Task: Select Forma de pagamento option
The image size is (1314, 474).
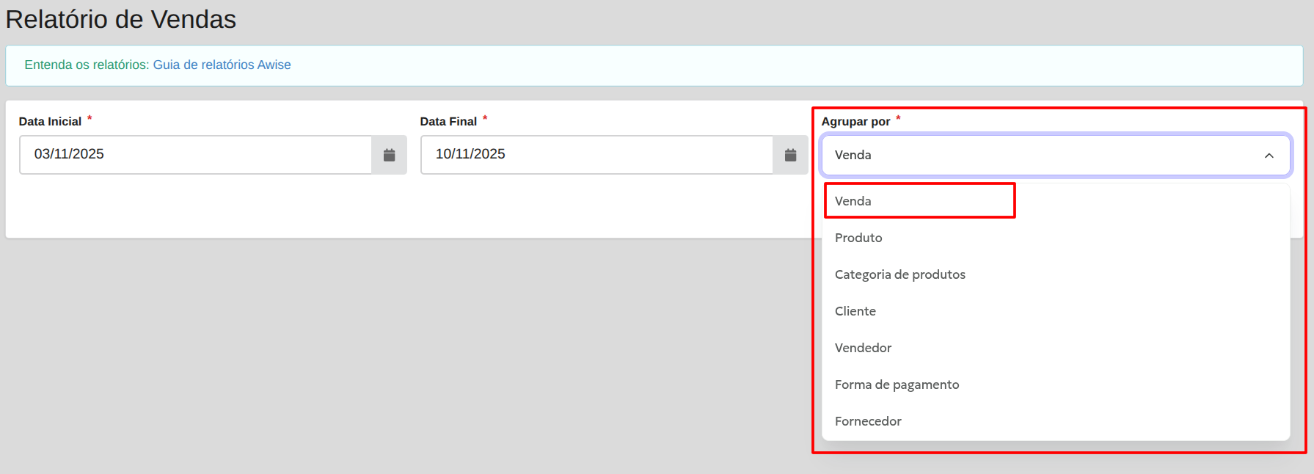Action: point(897,384)
